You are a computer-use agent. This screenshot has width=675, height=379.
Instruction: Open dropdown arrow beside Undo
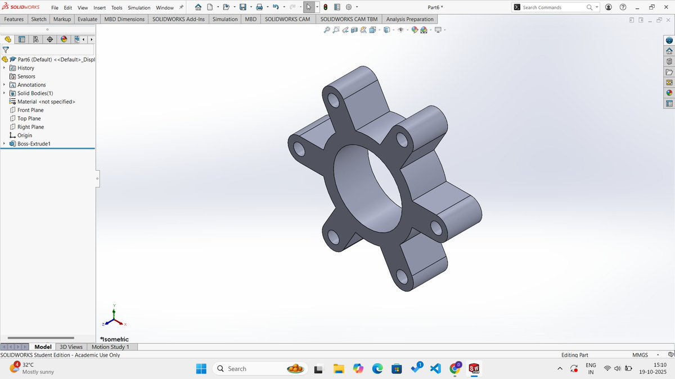[283, 7]
